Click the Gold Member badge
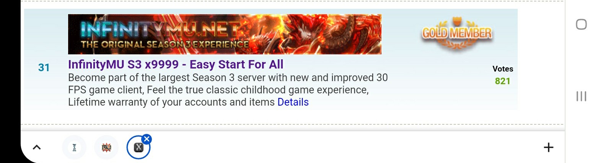This screenshot has height=163, width=590. pyautogui.click(x=457, y=34)
